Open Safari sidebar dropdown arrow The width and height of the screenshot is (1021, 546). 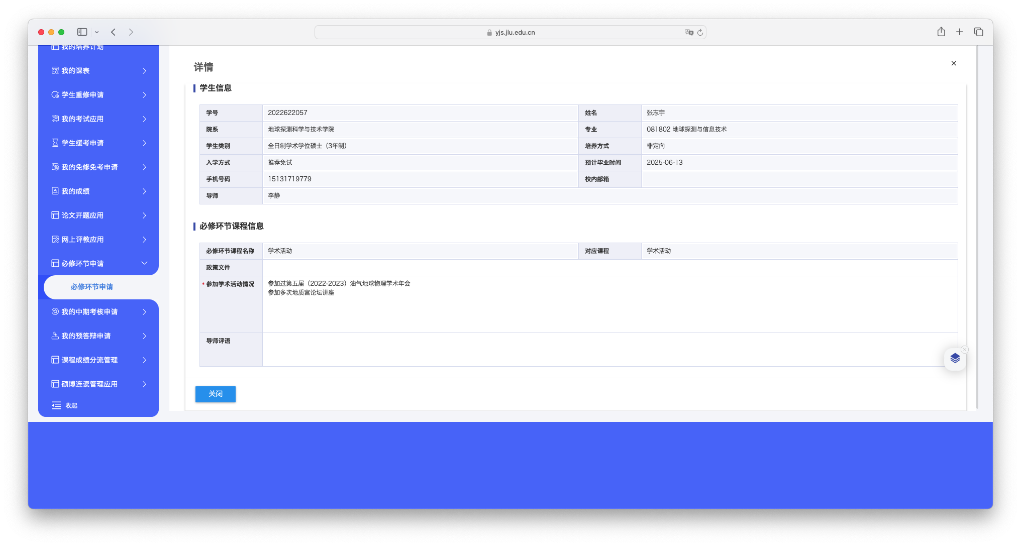coord(97,32)
